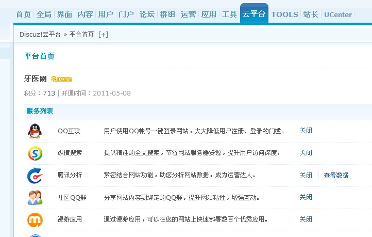This screenshot has height=237, width=372.
Task: Click the 713 points value
Action: 49,93
